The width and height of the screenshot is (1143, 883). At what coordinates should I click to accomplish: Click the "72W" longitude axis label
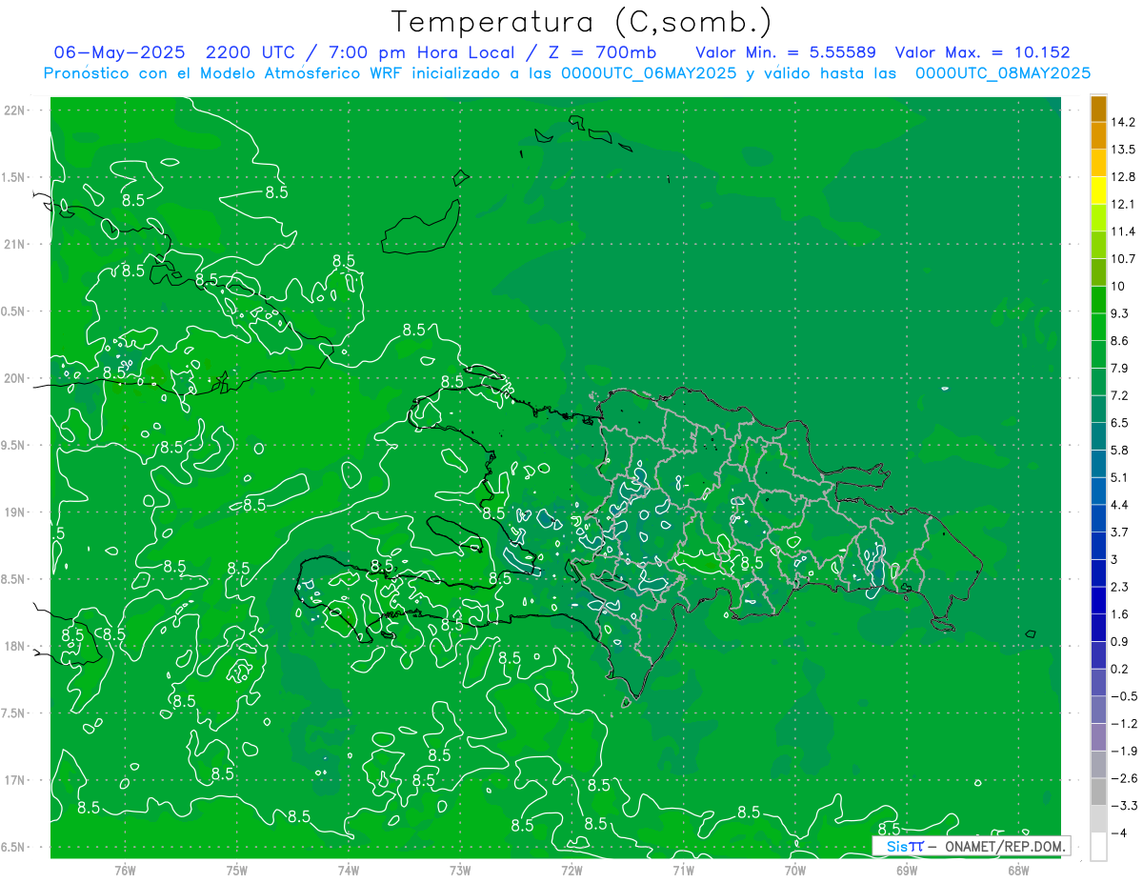(x=571, y=870)
